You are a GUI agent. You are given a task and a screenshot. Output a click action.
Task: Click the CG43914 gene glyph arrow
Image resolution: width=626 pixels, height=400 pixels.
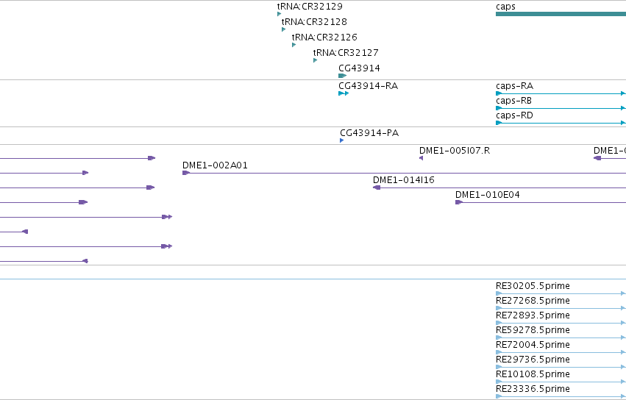tap(343, 76)
